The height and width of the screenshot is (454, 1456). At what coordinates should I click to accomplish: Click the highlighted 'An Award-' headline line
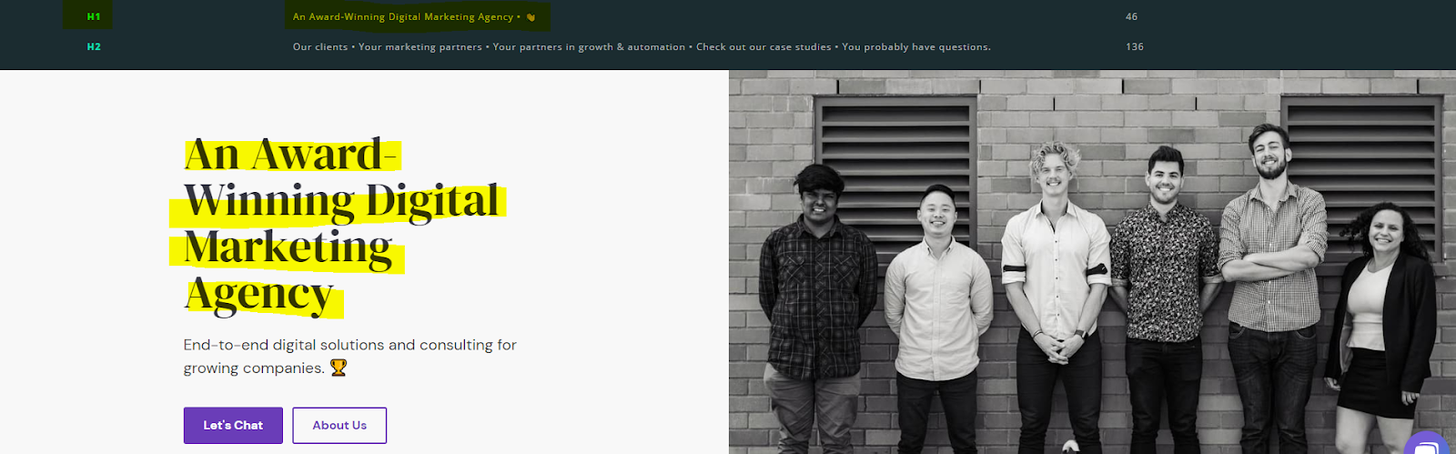point(291,154)
